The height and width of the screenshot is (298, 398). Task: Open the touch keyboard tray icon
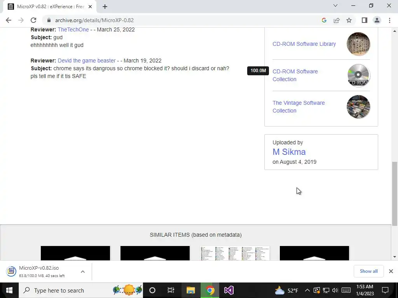[346, 290]
